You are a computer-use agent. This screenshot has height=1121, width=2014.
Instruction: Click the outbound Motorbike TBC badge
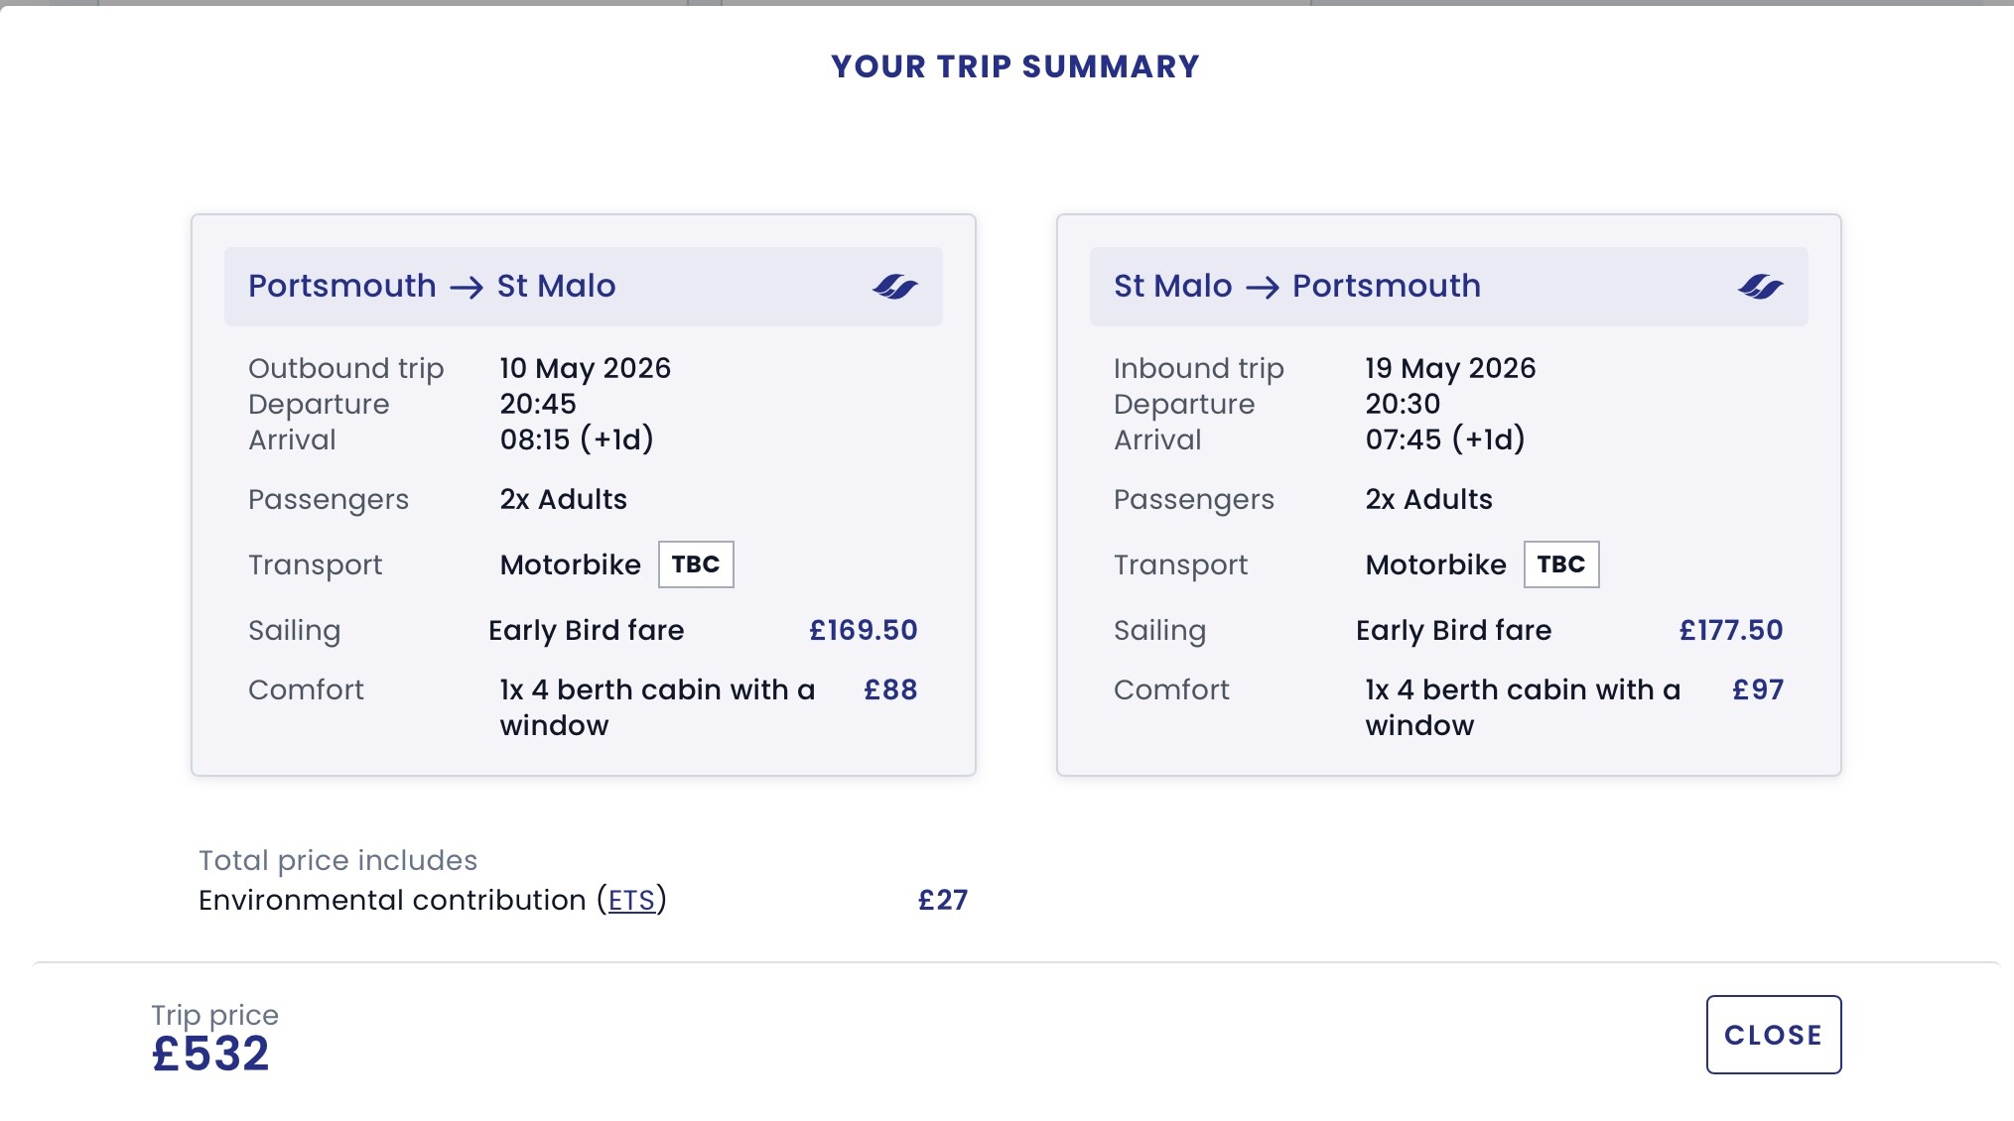point(696,564)
